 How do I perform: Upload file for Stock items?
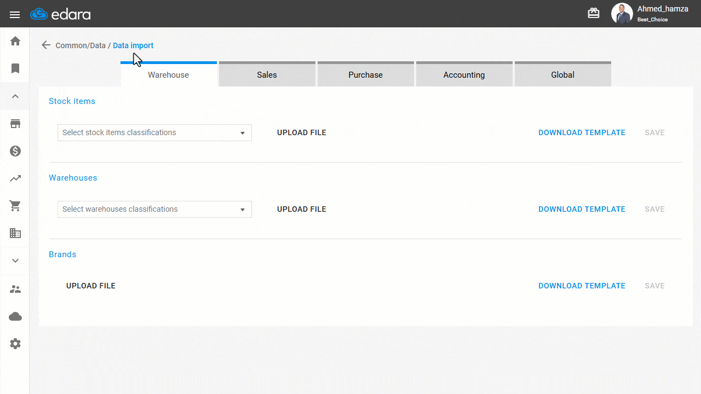click(x=302, y=132)
